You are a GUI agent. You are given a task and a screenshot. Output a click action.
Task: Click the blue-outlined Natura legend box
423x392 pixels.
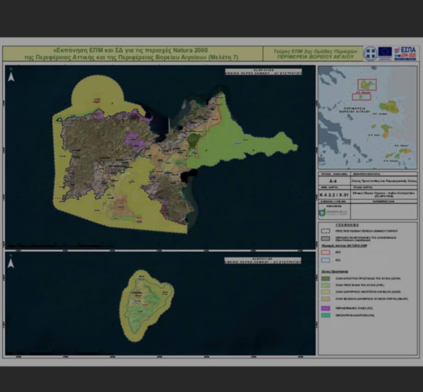pos(326,259)
